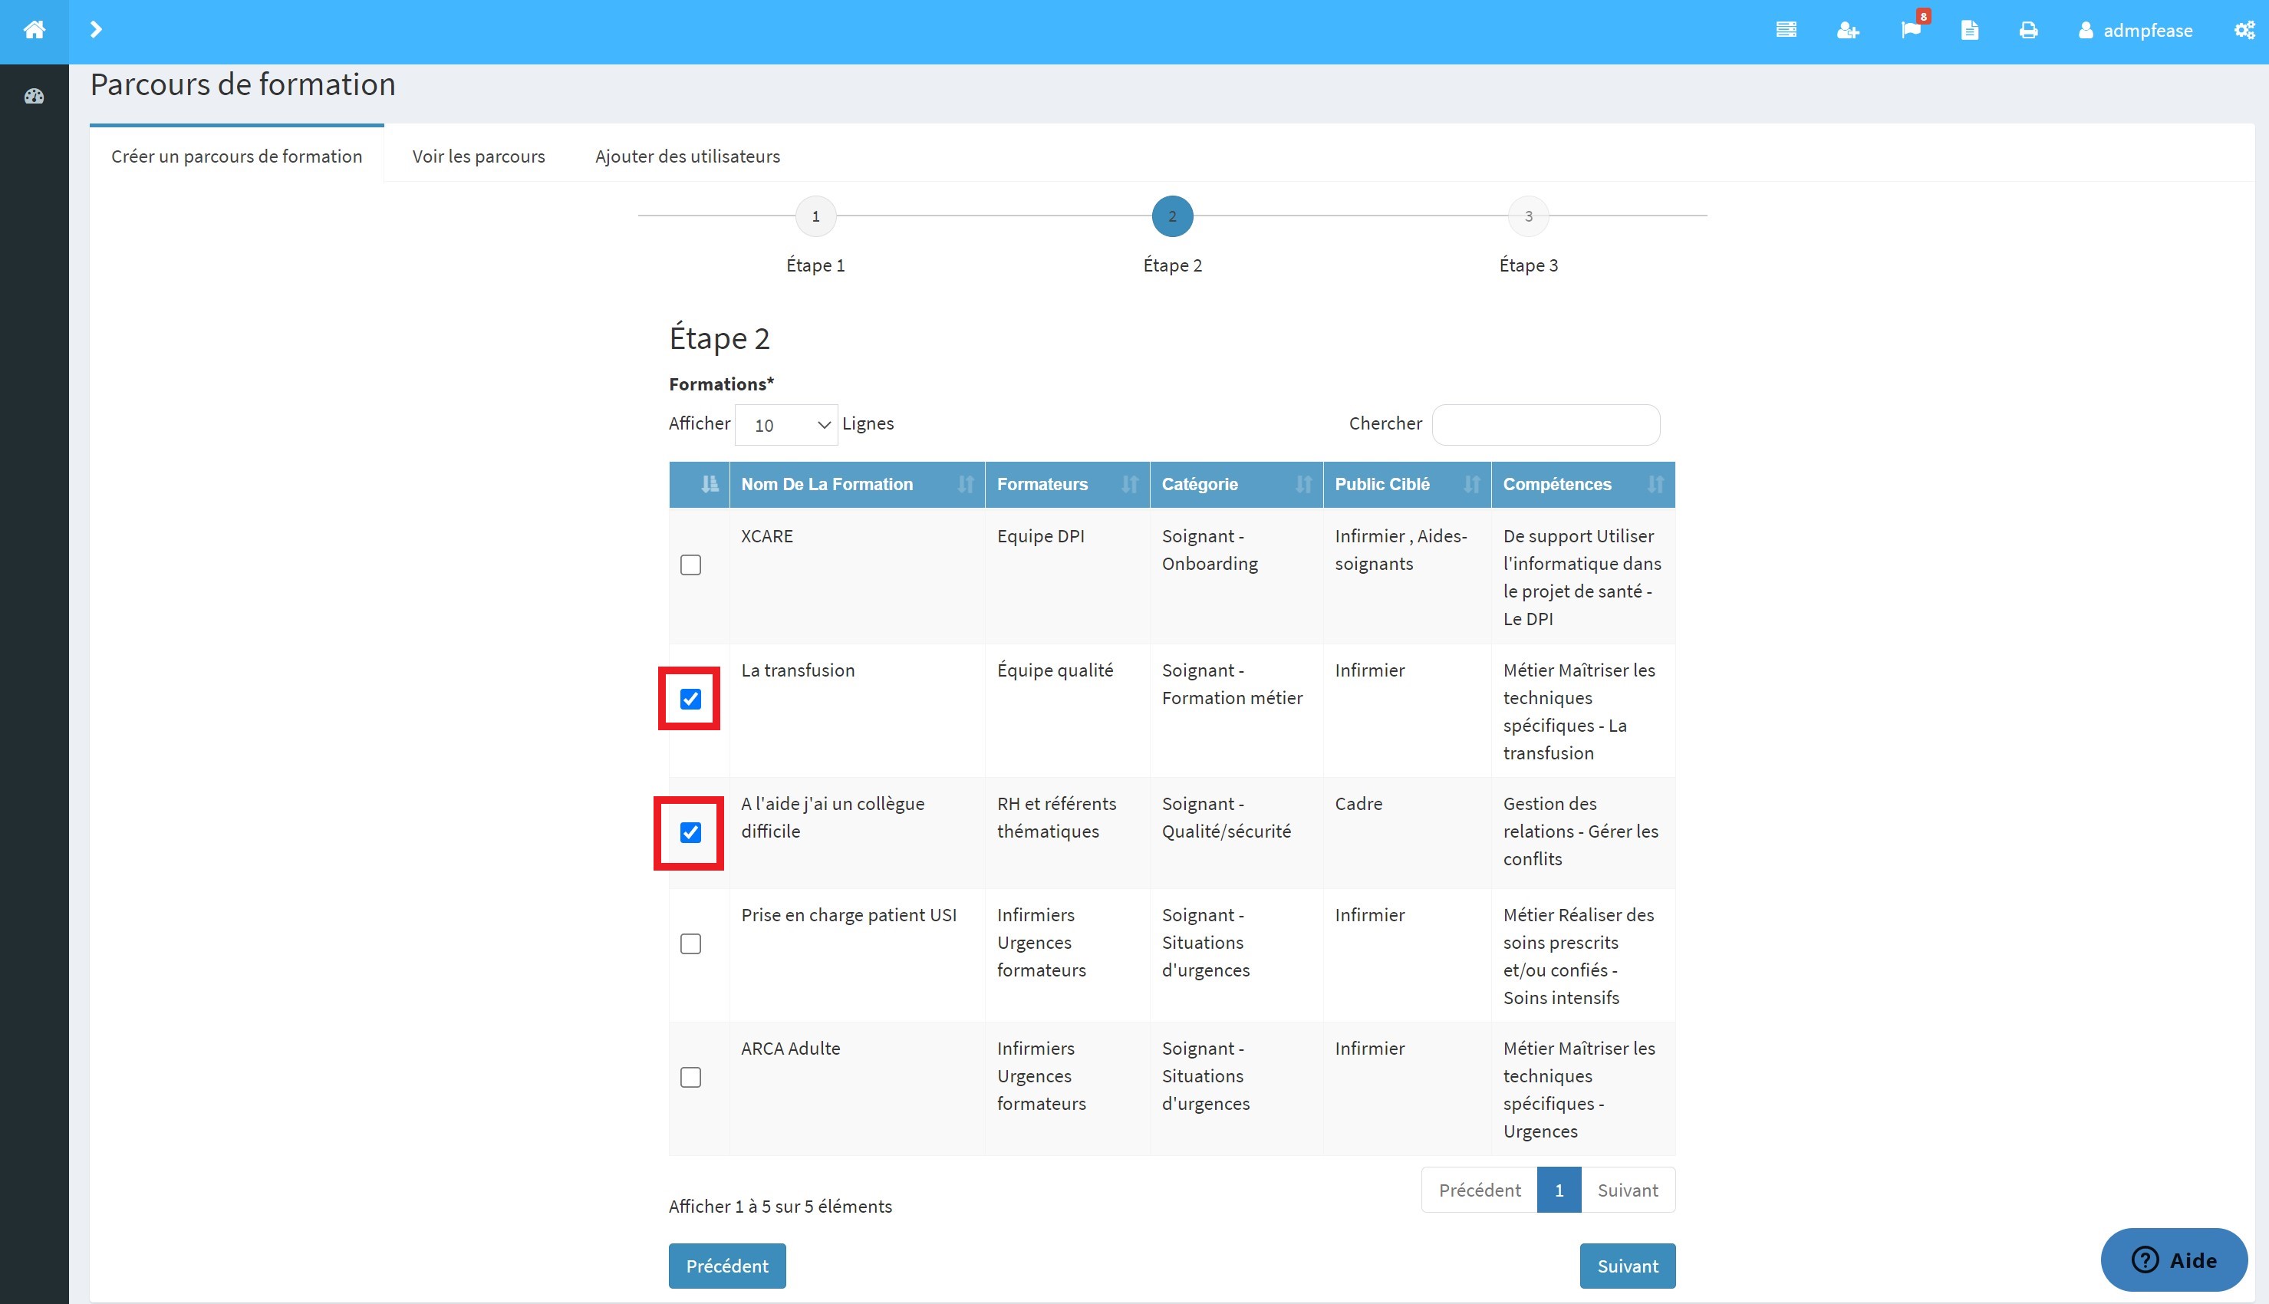This screenshot has width=2269, height=1304.
Task: Switch to Voir les parcours tab
Action: 478,156
